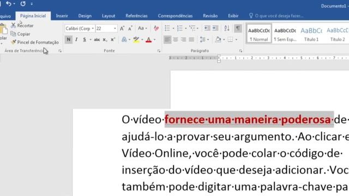
Task: Open underline style dropdown arrow
Action: [91, 40]
